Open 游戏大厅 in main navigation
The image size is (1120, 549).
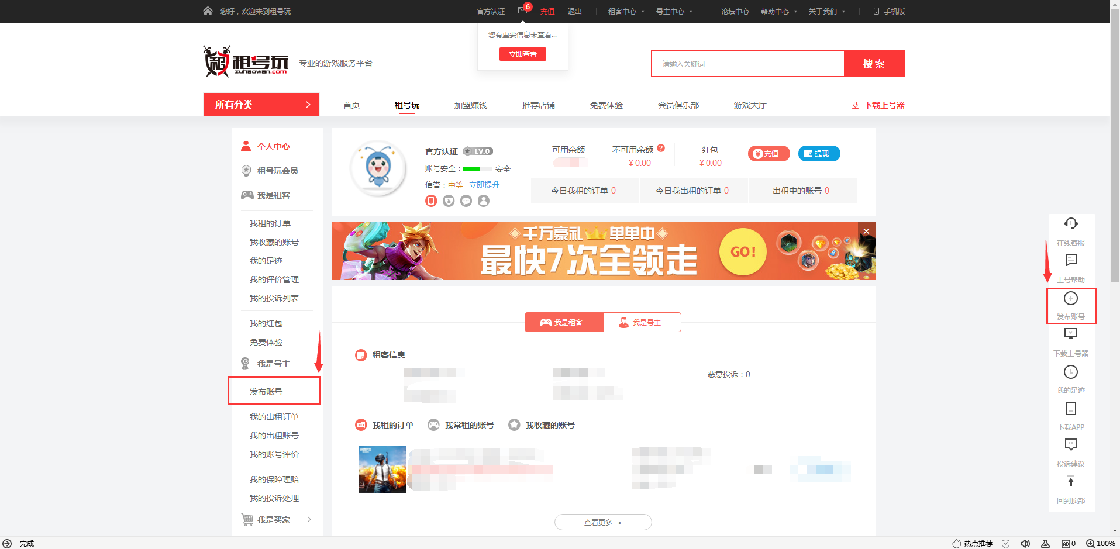pos(750,105)
